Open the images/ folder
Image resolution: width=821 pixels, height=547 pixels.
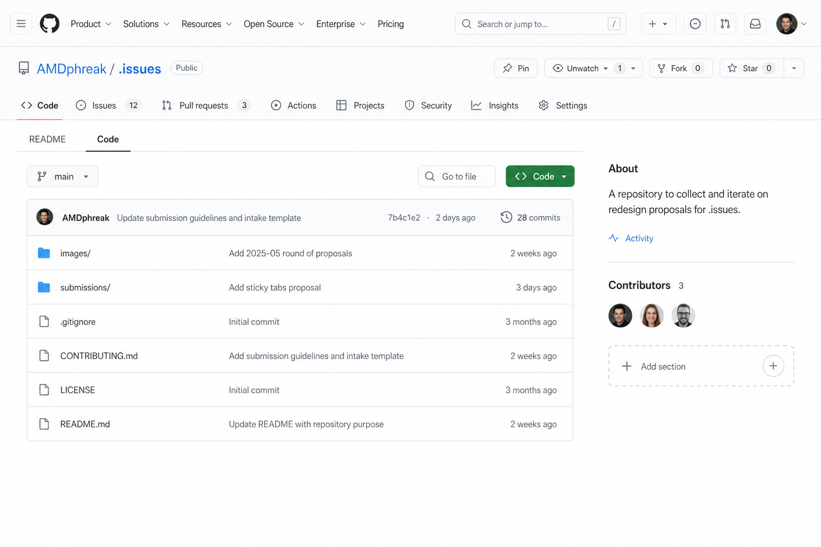[x=75, y=253]
